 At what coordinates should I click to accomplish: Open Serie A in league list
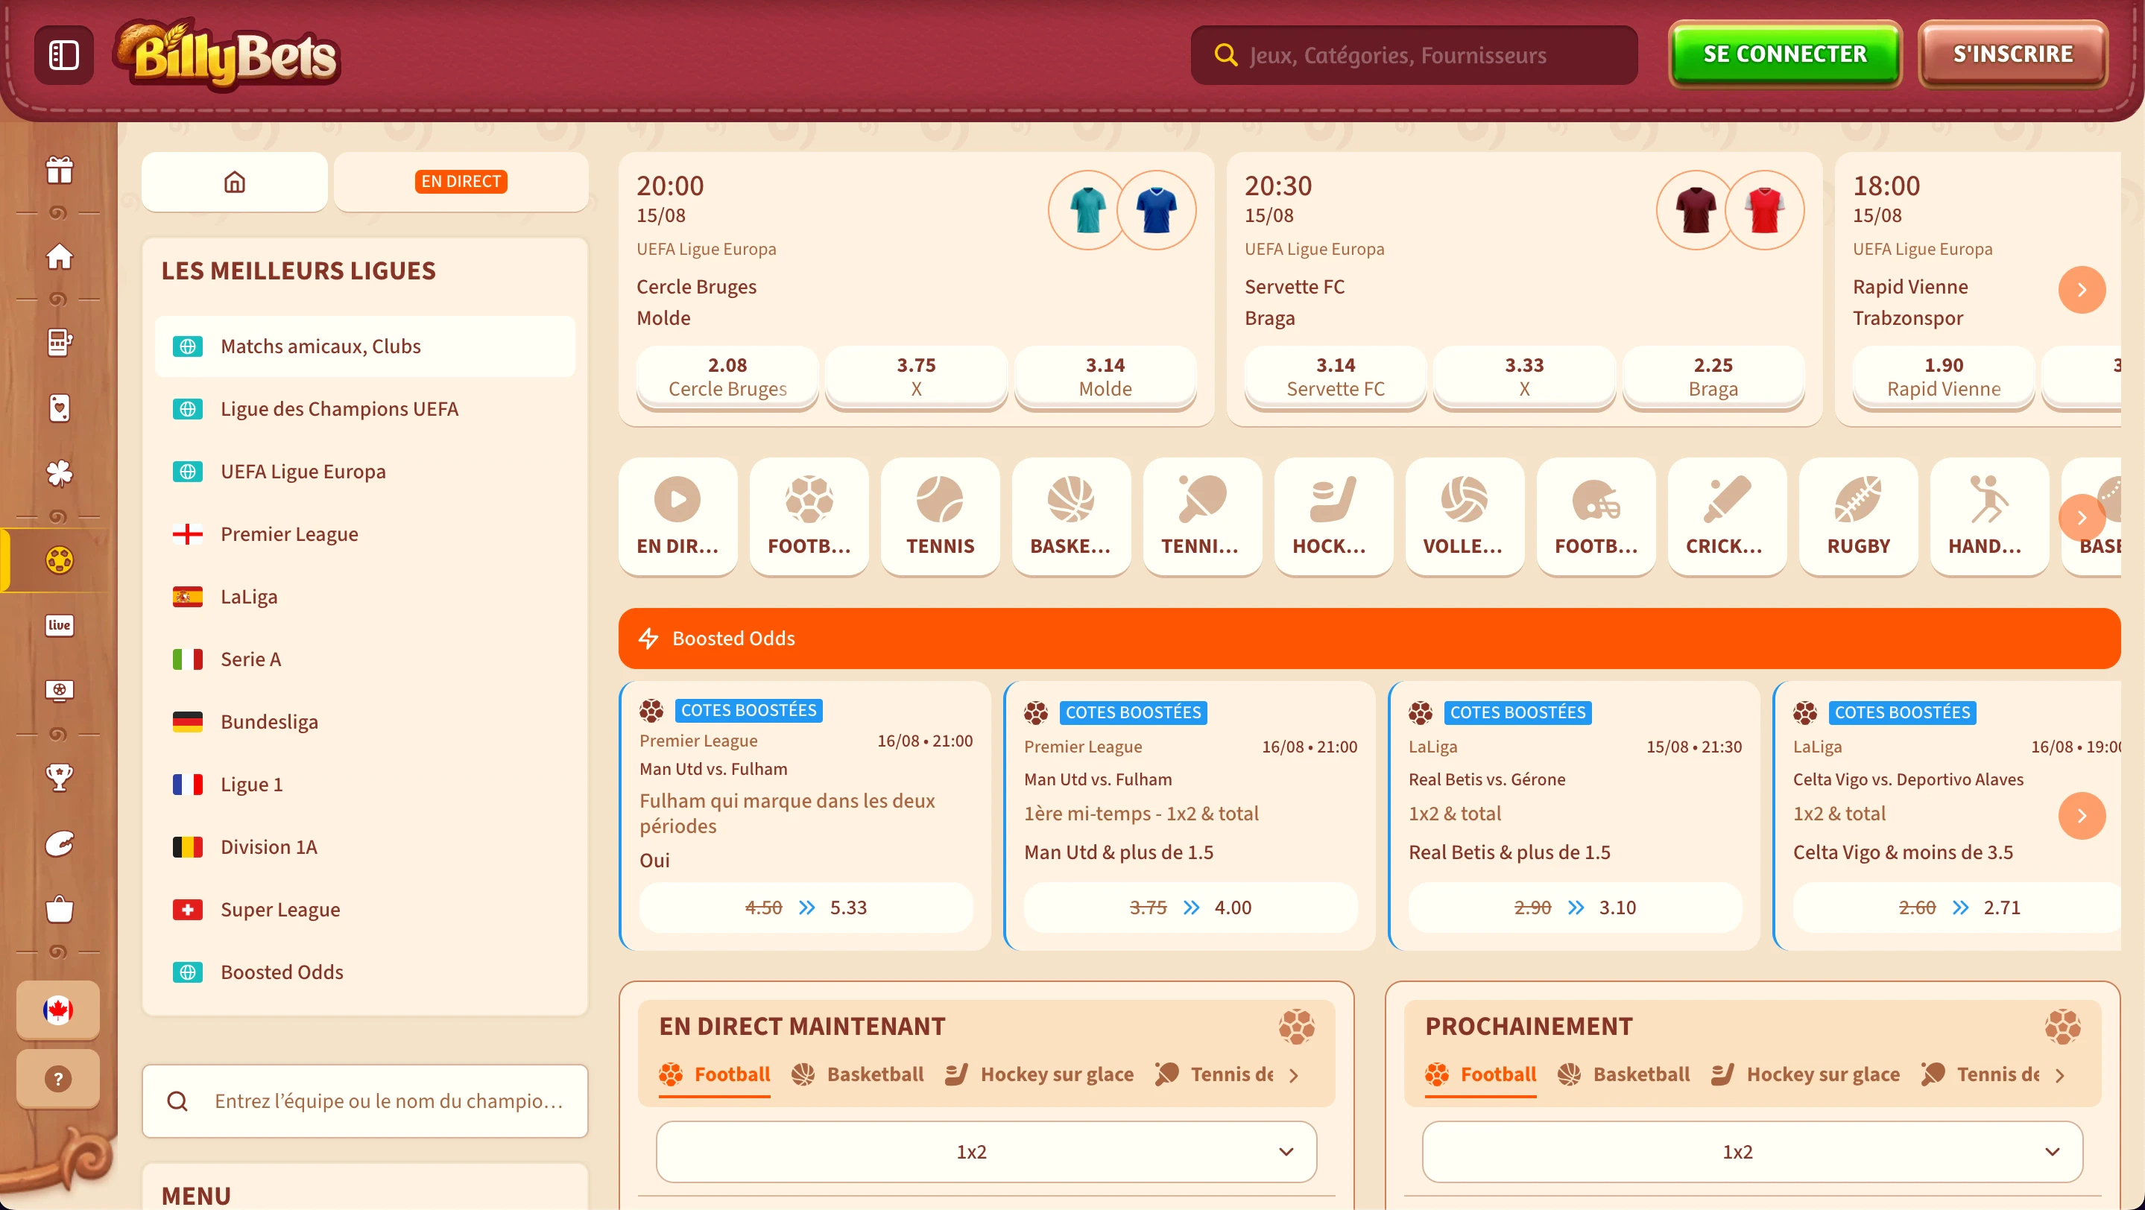tap(364, 659)
